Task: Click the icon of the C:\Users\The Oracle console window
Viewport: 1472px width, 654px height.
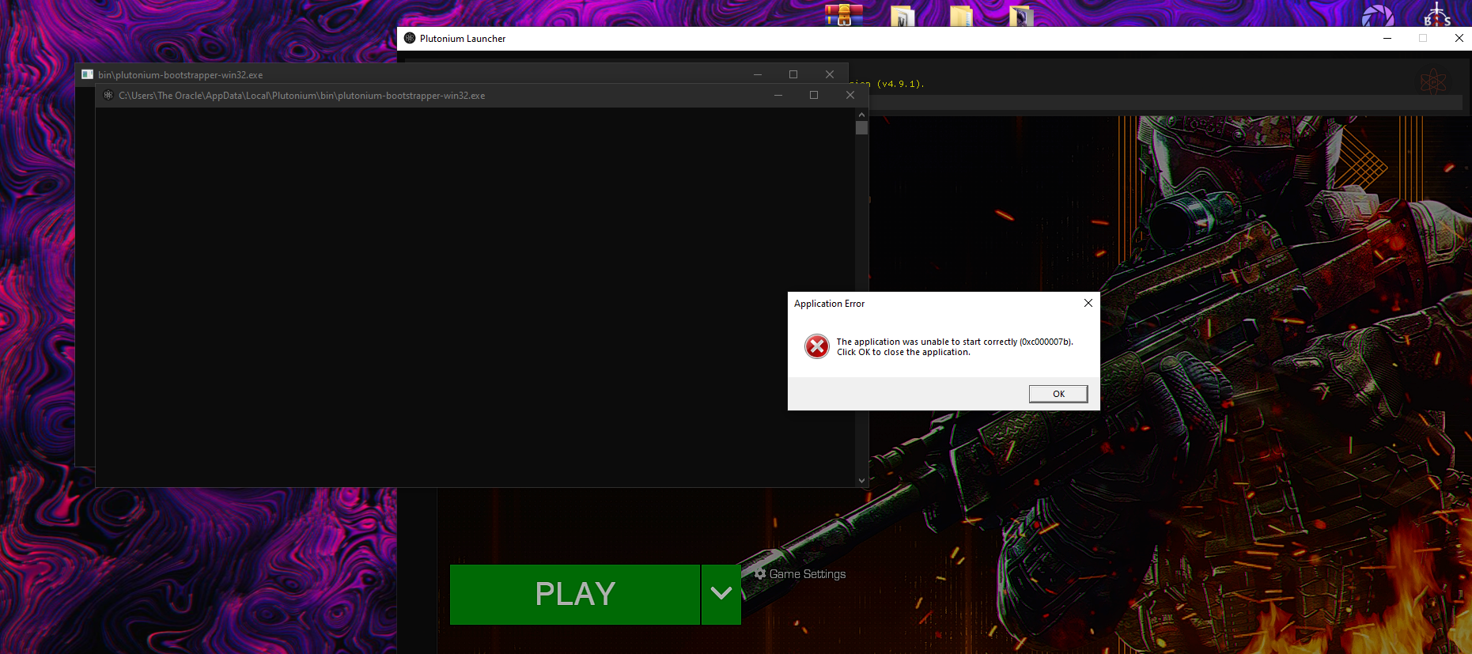Action: [x=108, y=95]
